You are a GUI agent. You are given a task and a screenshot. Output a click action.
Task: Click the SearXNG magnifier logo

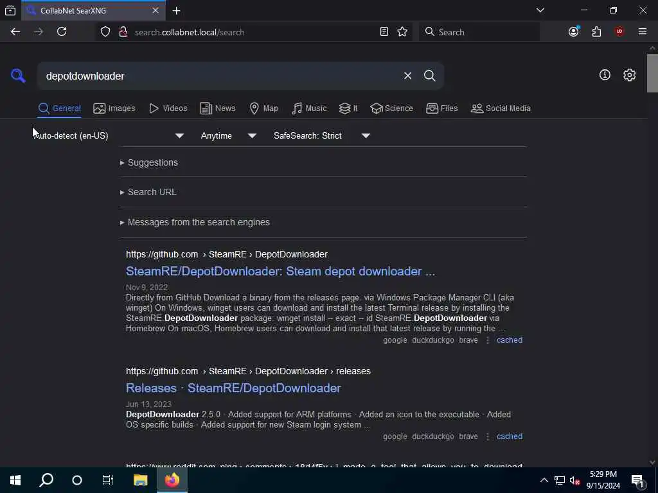pos(18,76)
